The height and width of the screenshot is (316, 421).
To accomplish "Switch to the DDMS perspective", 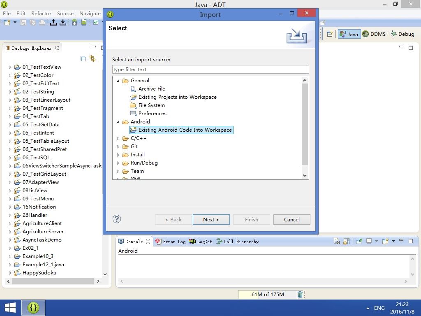I will pos(374,34).
